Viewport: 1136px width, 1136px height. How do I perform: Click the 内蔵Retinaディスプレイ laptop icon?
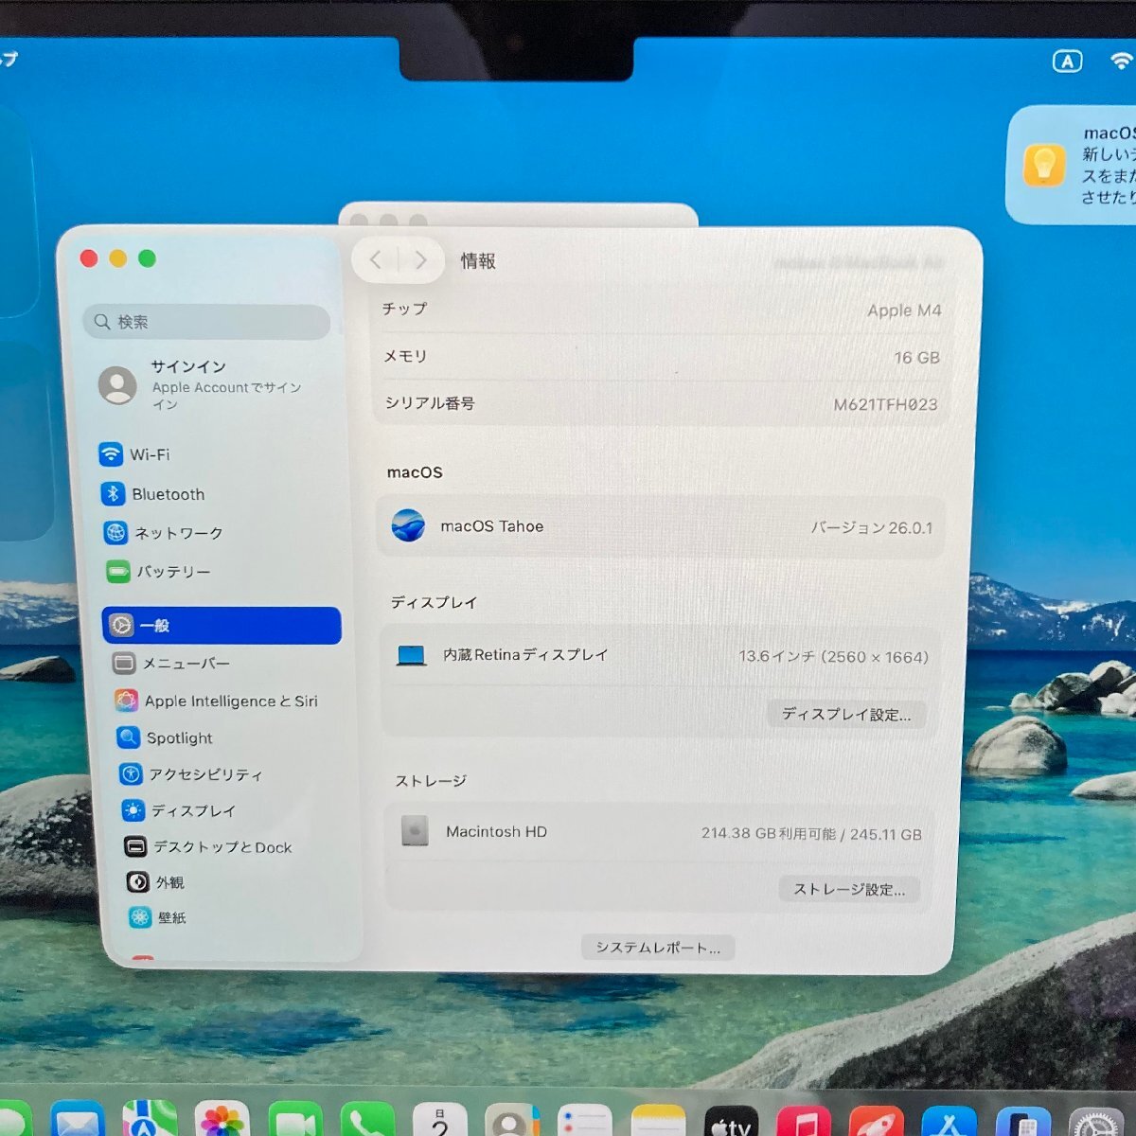[x=412, y=655]
